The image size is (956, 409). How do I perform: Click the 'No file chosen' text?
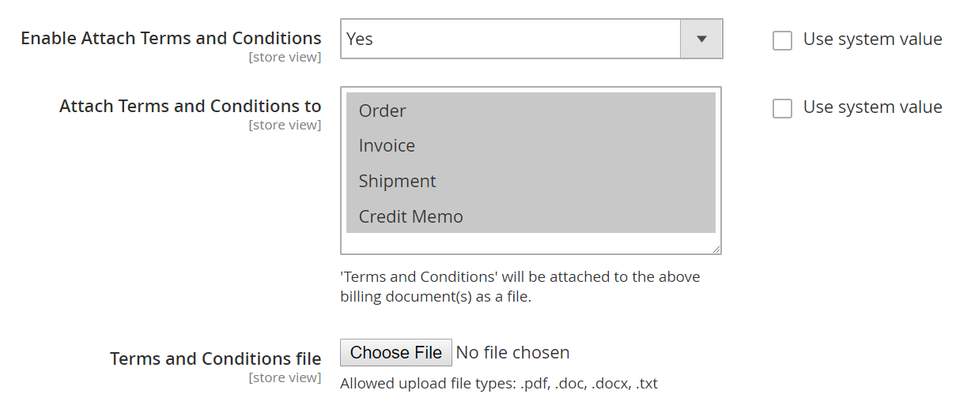coord(513,352)
